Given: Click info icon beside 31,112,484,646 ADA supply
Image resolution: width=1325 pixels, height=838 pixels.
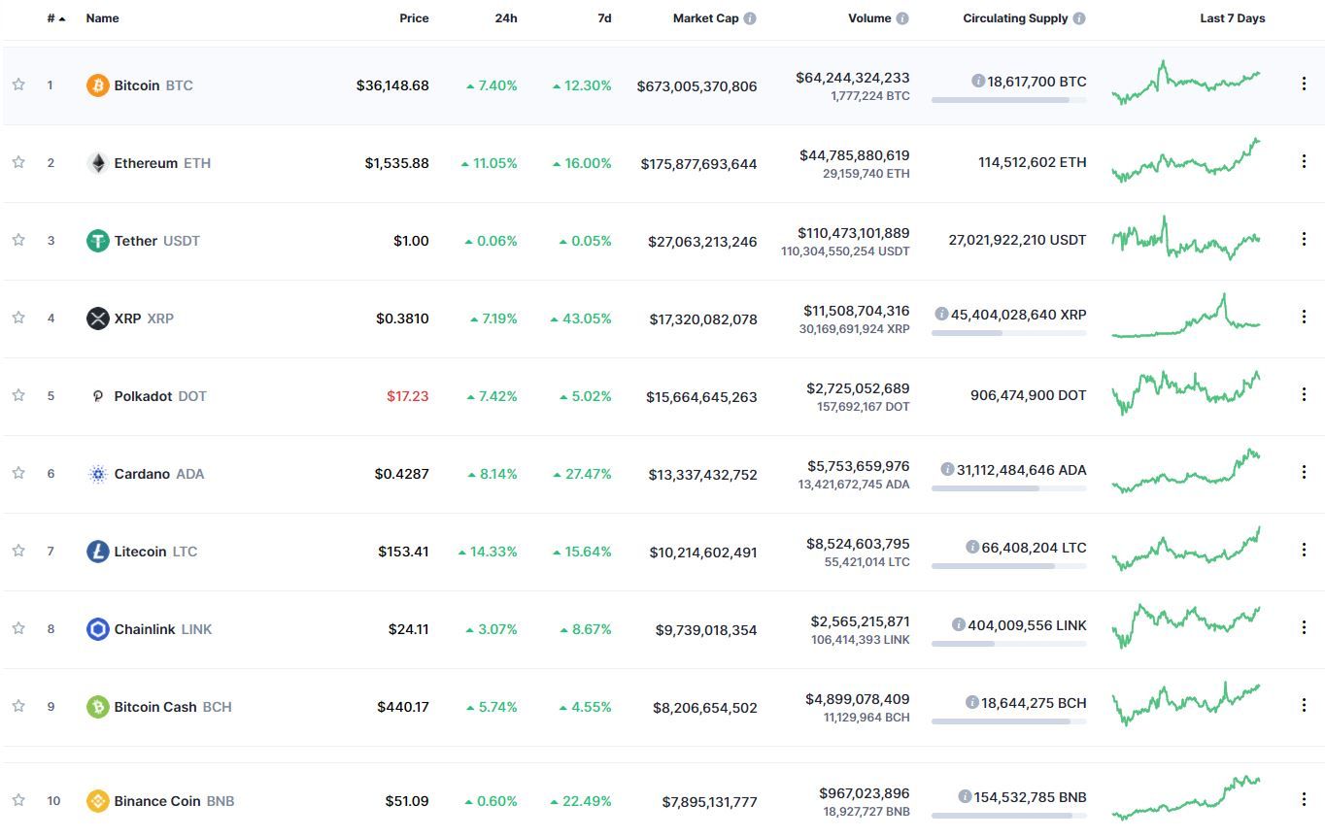Looking at the screenshot, I should pyautogui.click(x=947, y=469).
